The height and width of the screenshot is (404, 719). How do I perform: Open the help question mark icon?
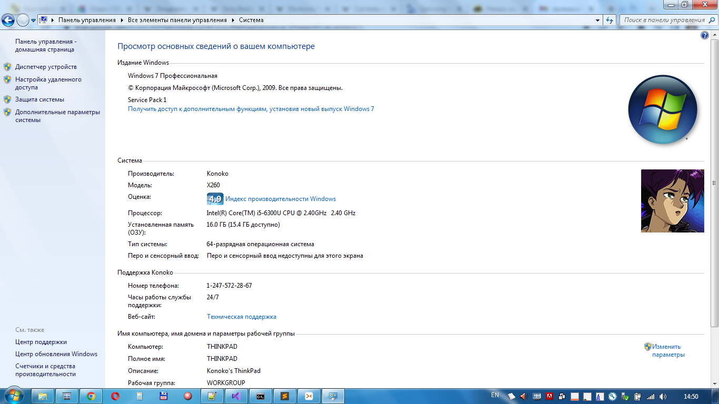tap(705, 35)
